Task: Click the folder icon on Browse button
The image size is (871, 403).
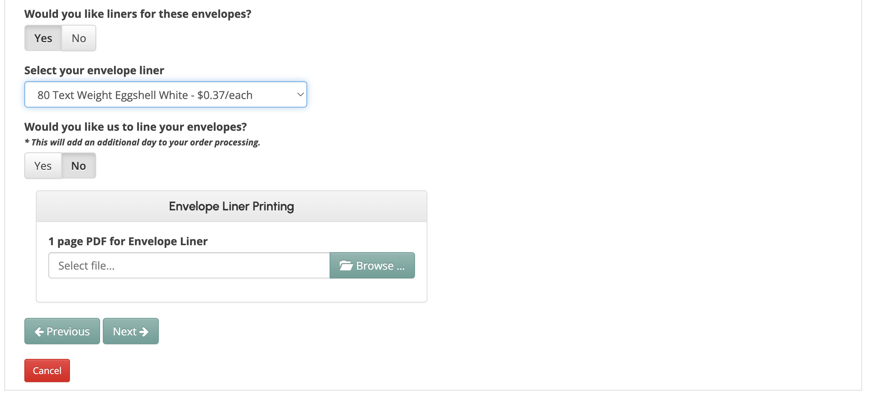Action: point(346,266)
